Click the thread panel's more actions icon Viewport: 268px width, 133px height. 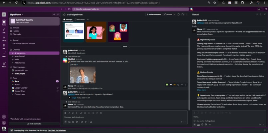pyautogui.click(x=261, y=15)
